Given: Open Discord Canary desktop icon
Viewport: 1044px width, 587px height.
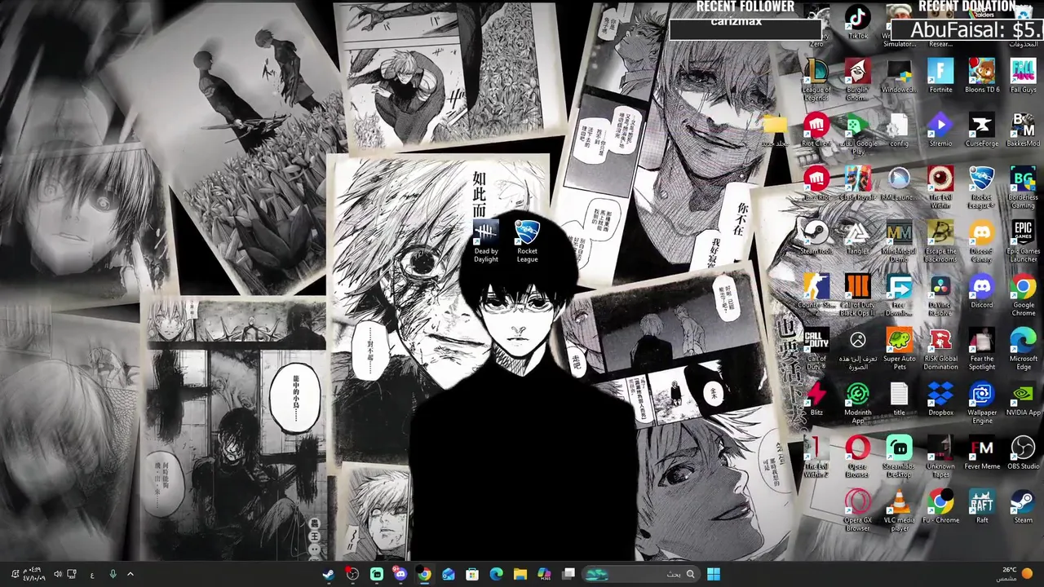Looking at the screenshot, I should point(982,241).
